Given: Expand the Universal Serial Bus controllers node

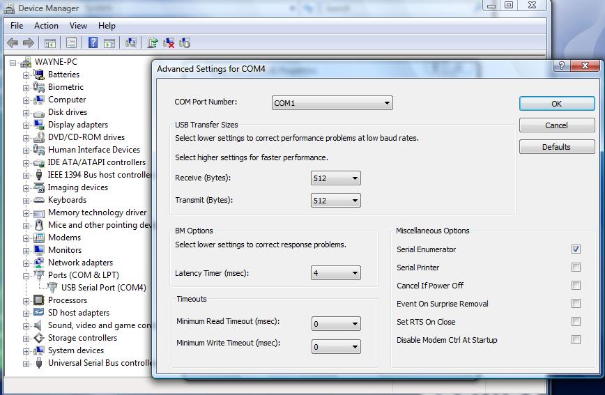Looking at the screenshot, I should click(x=26, y=364).
